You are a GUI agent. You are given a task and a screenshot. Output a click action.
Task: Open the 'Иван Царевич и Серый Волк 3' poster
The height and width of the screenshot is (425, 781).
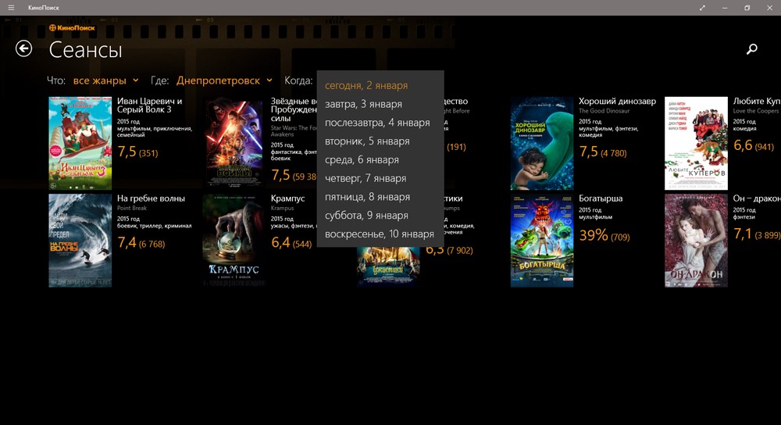point(80,143)
